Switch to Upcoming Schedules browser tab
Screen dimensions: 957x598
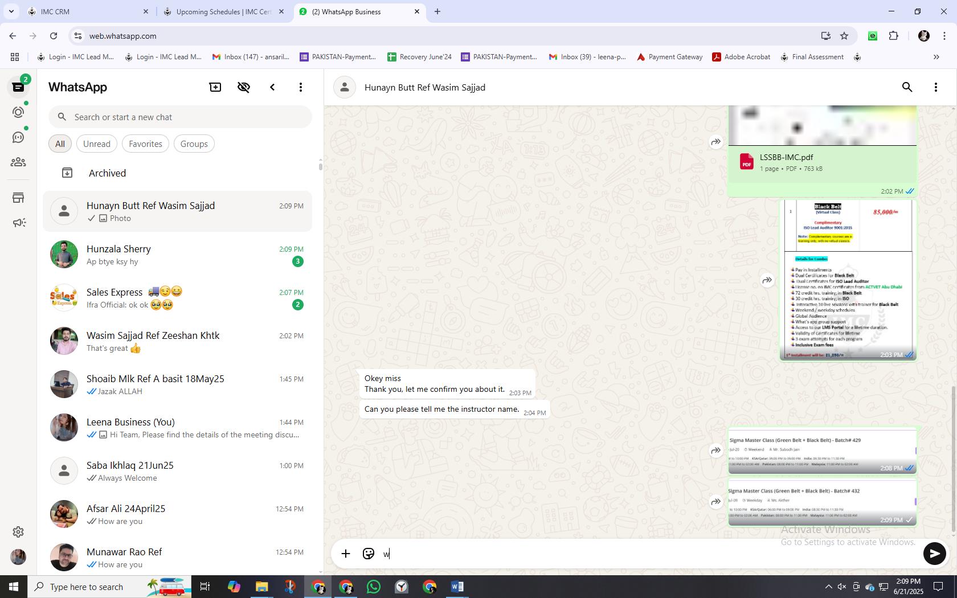(x=223, y=11)
